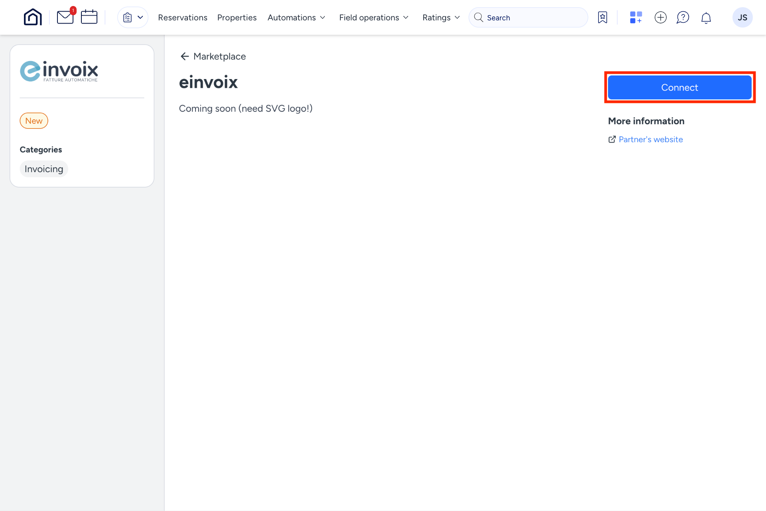Open the Properties menu item
Image resolution: width=766 pixels, height=511 pixels.
tap(237, 17)
